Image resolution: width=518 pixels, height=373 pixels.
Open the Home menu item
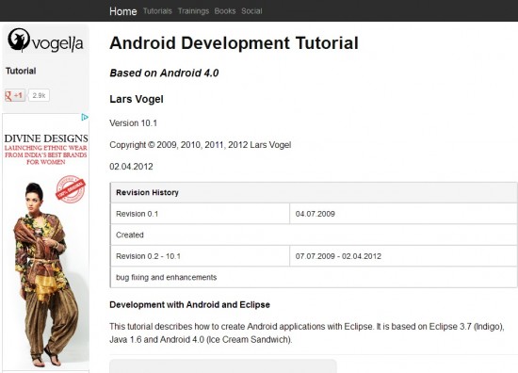(122, 11)
